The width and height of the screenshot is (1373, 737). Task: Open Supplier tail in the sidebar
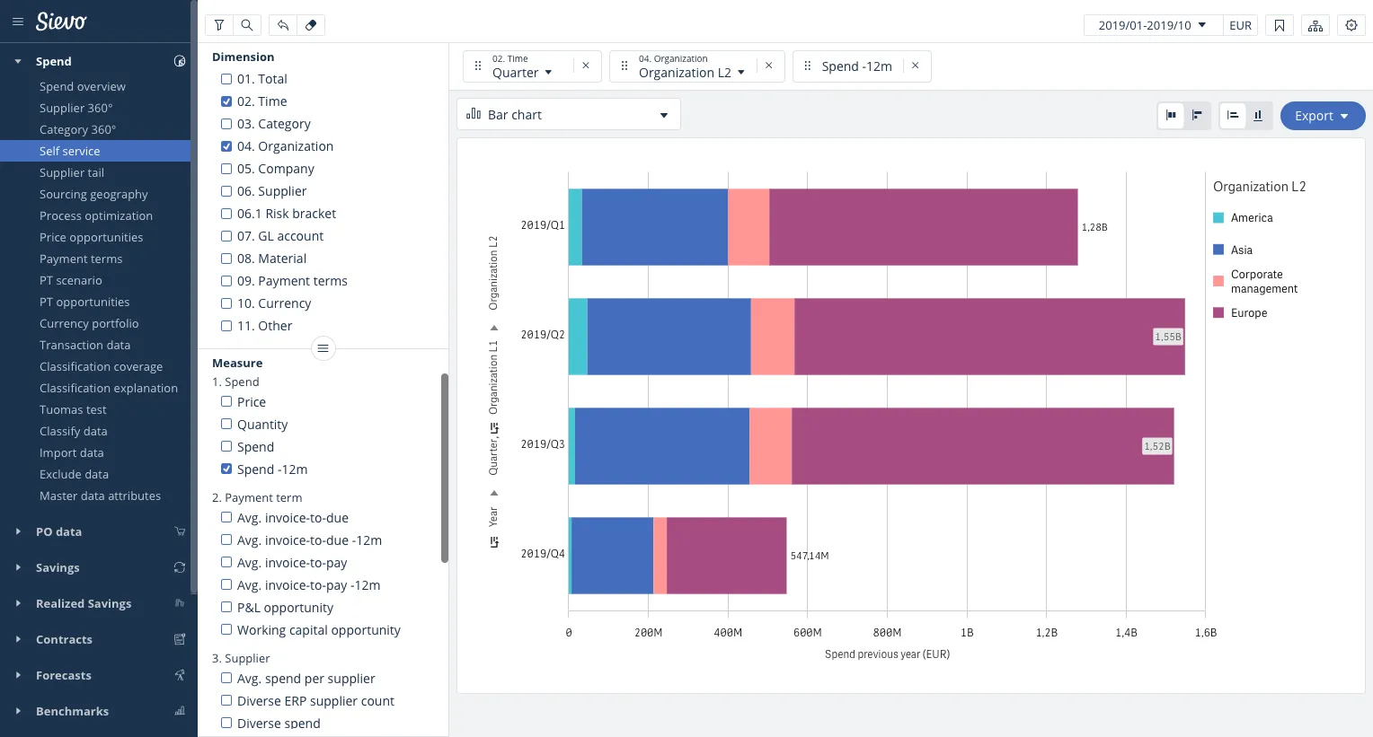pyautogui.click(x=72, y=172)
